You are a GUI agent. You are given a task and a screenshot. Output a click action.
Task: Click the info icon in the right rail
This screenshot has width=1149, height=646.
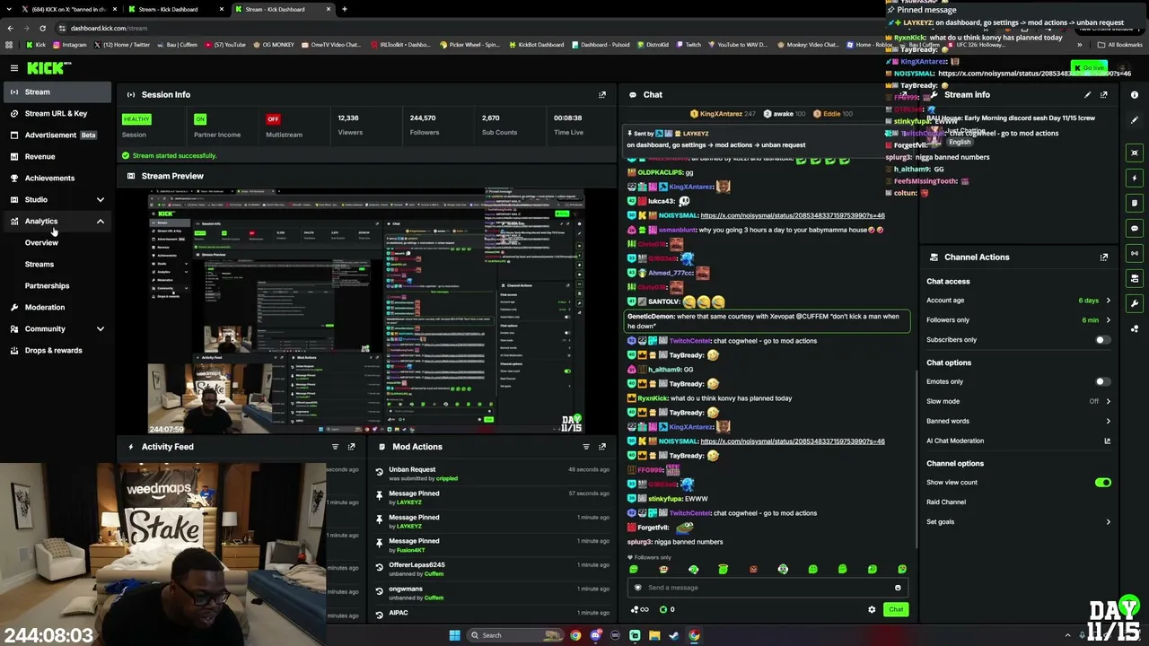1135,94
